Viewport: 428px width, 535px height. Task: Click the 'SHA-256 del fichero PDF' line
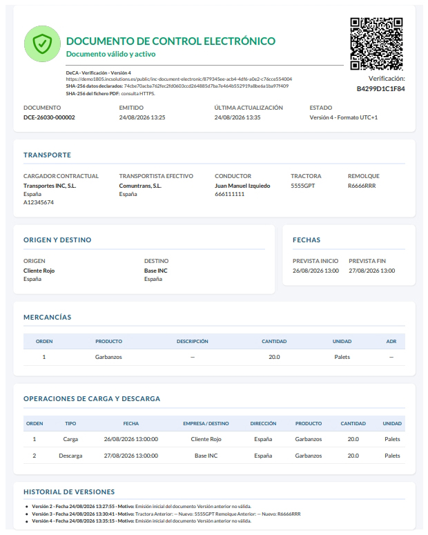(x=110, y=93)
